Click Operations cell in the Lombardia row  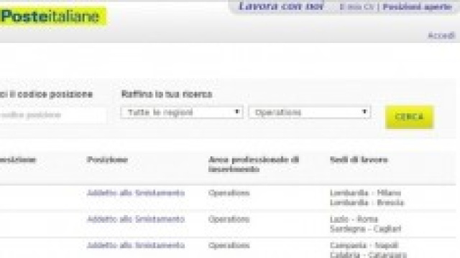tap(229, 193)
